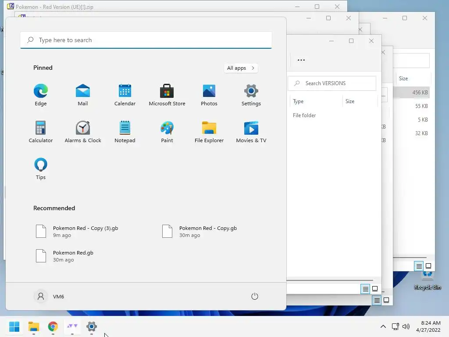Image resolution: width=449 pixels, height=337 pixels.
Task: Launch the Mail app
Action: pyautogui.click(x=83, y=95)
